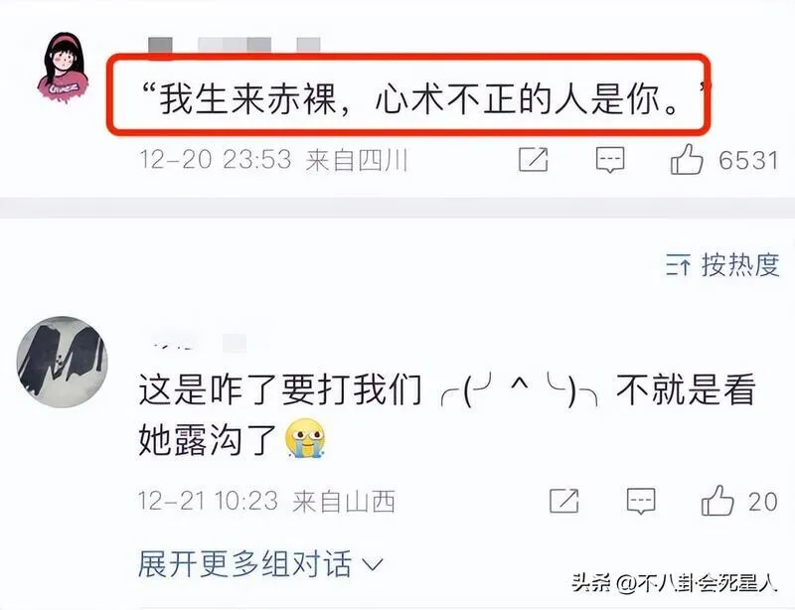Click the crying emoji in reply
The image size is (795, 610).
pos(304,439)
